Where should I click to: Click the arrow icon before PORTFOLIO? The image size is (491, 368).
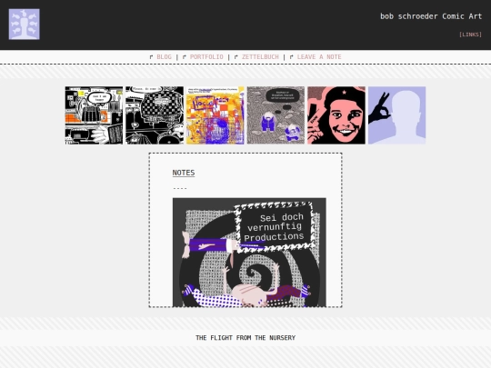point(184,57)
